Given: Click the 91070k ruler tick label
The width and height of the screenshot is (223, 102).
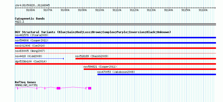Looking at the screenshot, I should (x=48, y=10).
